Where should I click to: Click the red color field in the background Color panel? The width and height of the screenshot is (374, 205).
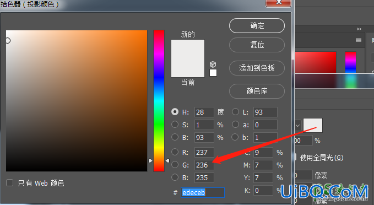pos(316,62)
